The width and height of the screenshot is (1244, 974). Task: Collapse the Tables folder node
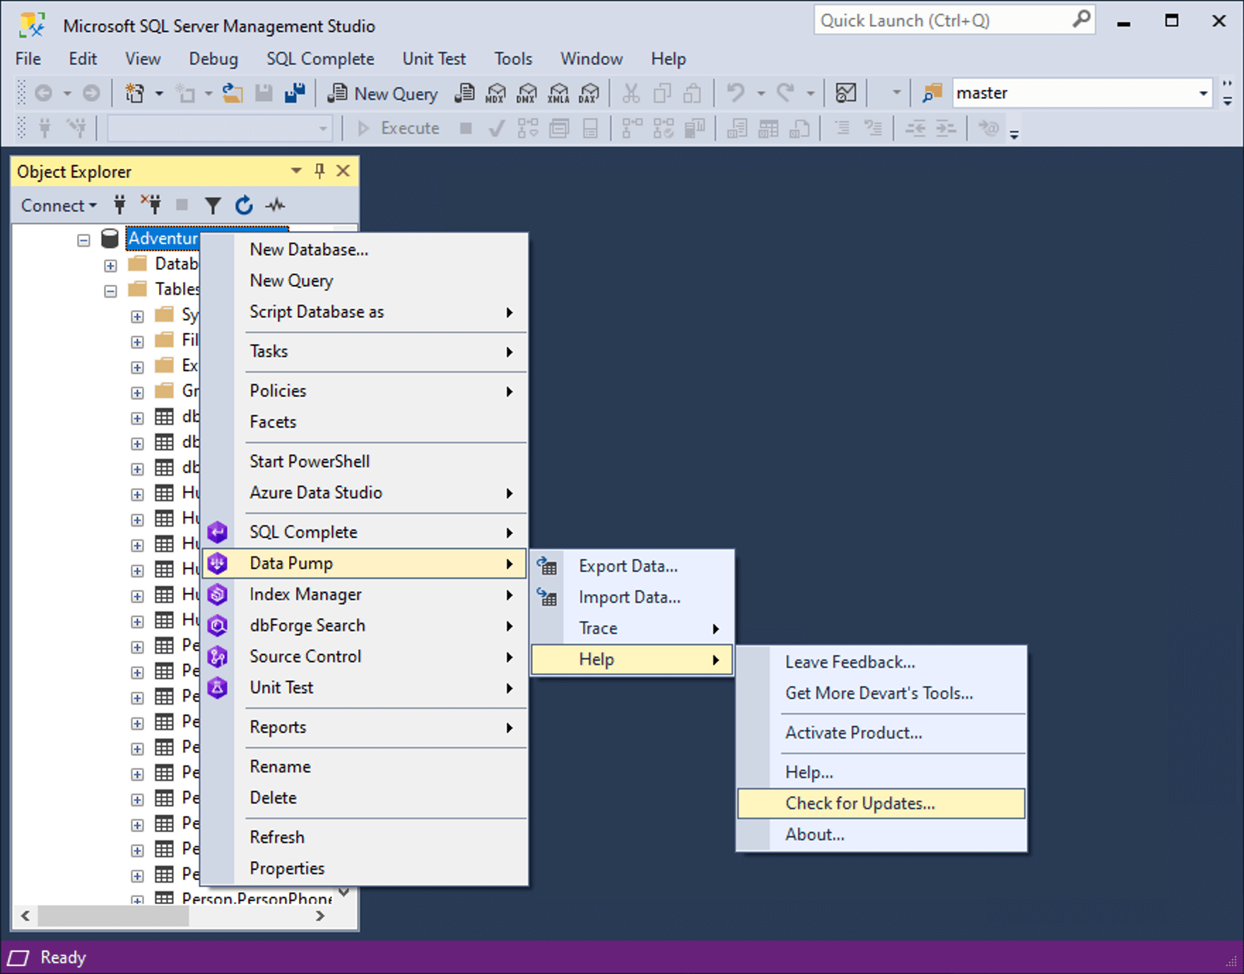pos(110,291)
